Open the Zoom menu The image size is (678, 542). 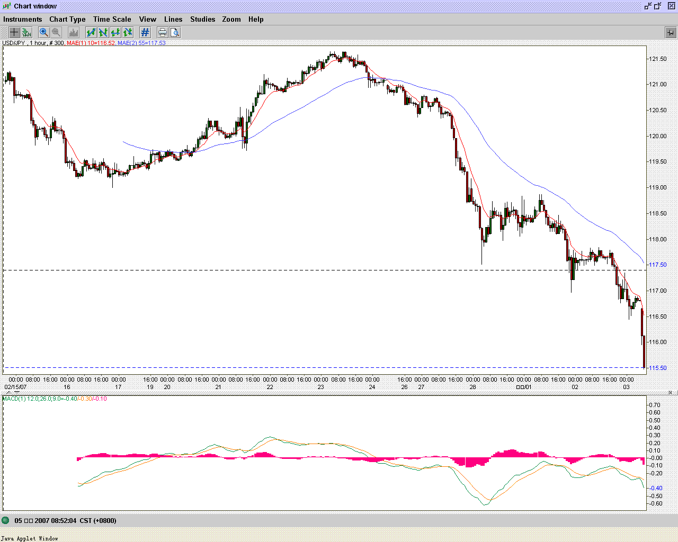231,19
